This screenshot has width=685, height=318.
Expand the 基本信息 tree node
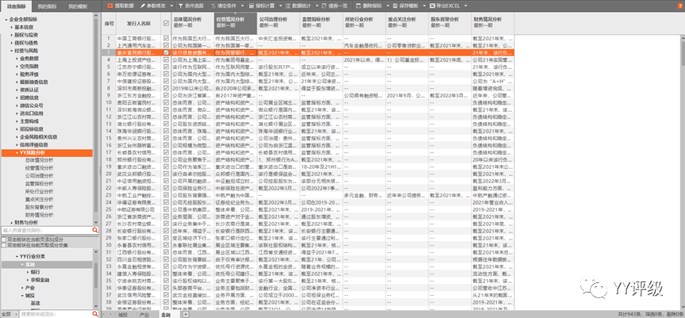[x=12, y=27]
